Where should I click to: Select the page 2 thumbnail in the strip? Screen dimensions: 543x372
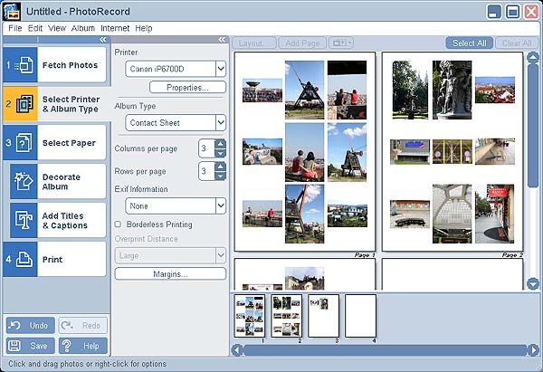(x=287, y=315)
